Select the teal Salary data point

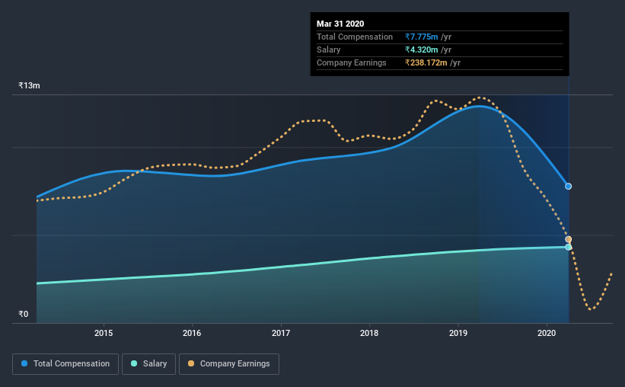(x=569, y=248)
